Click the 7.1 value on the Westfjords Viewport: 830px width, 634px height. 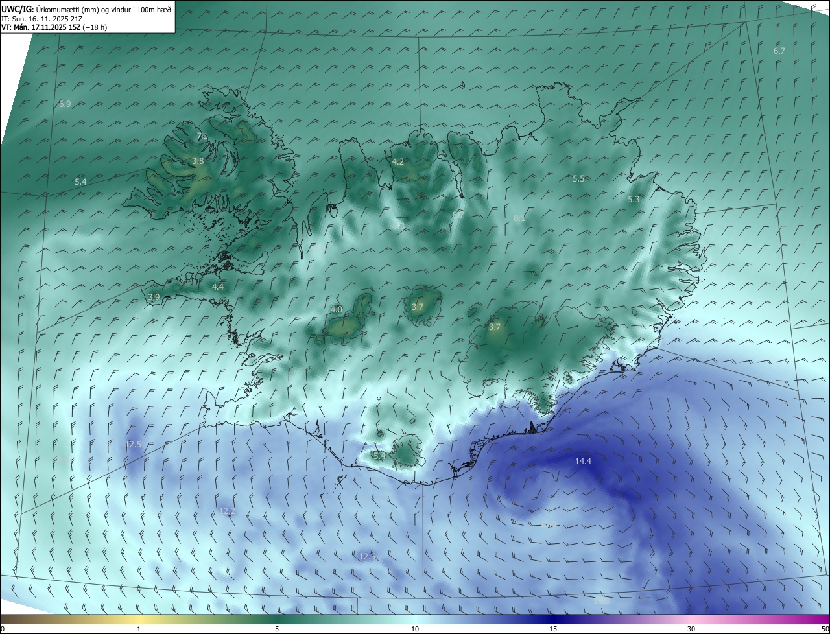(202, 135)
